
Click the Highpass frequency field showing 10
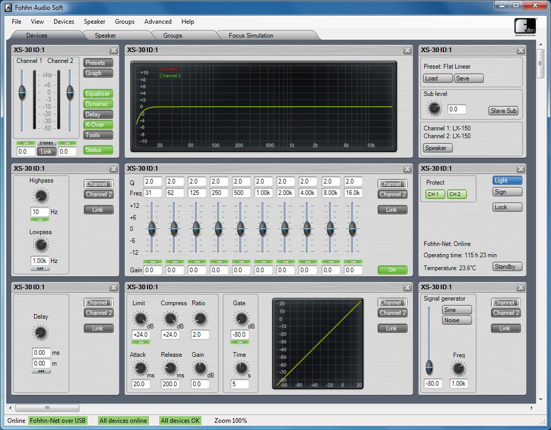(39, 212)
